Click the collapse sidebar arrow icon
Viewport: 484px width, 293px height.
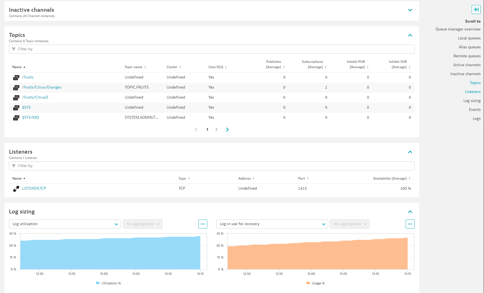click(476, 9)
